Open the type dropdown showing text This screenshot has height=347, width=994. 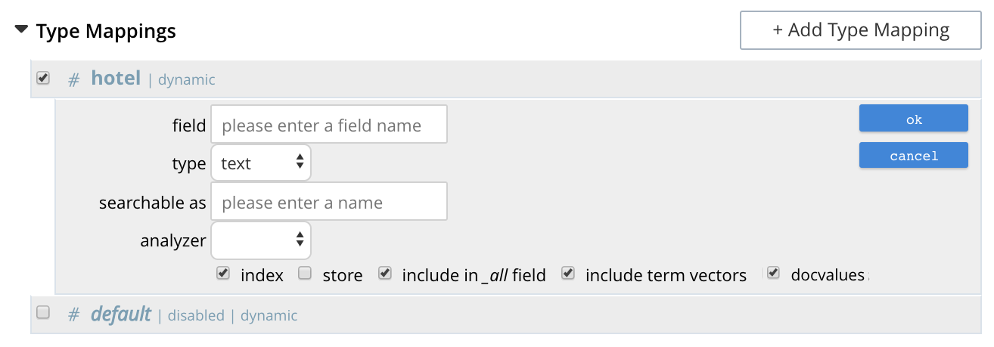point(261,163)
